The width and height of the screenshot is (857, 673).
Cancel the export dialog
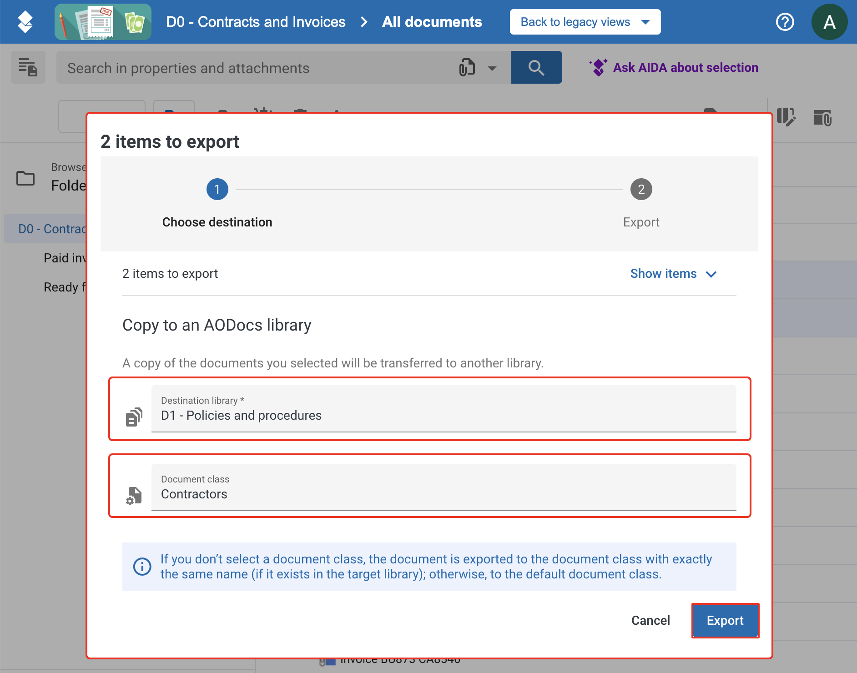tap(650, 620)
